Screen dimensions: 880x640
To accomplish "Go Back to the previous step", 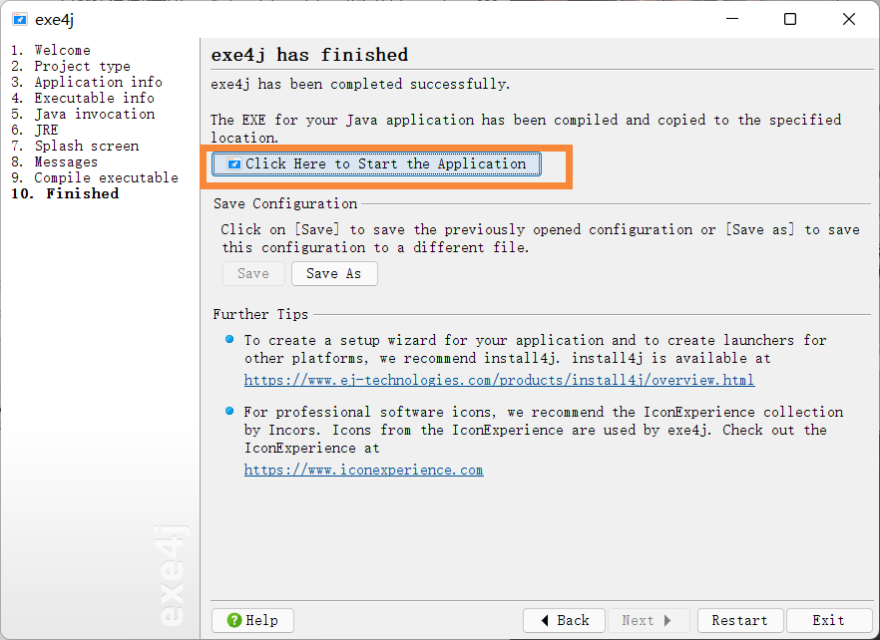I will click(564, 620).
